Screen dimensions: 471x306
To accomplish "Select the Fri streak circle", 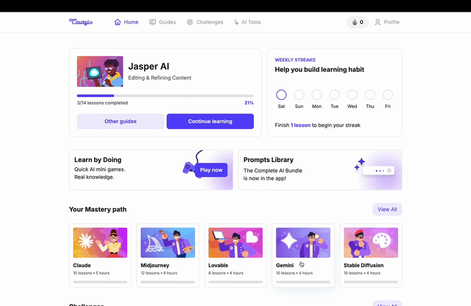I will (387, 95).
